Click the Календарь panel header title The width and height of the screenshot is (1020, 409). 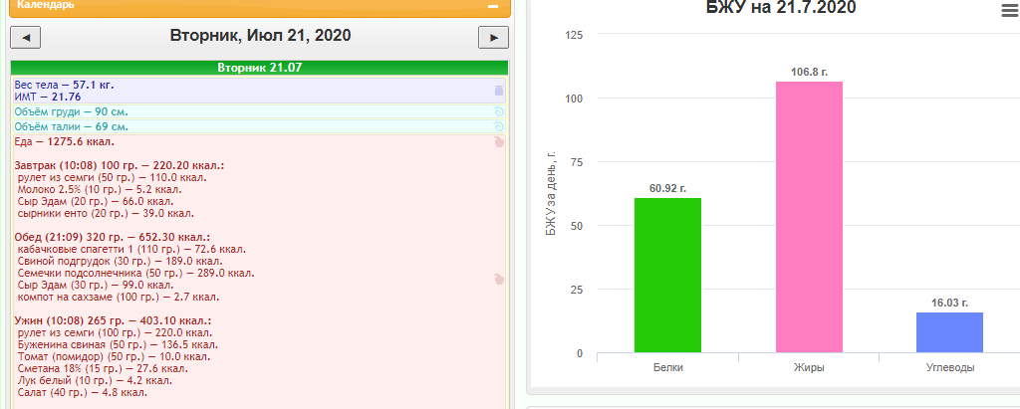tap(45, 5)
